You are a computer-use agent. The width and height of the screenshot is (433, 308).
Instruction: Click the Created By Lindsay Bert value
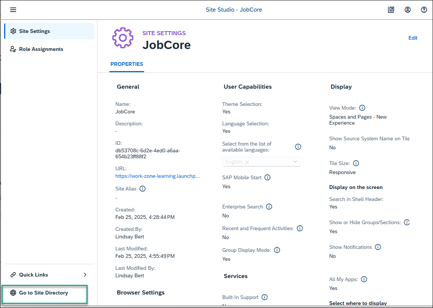(130, 237)
